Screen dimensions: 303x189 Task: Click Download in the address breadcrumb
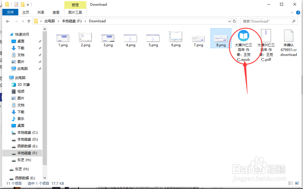coord(97,21)
